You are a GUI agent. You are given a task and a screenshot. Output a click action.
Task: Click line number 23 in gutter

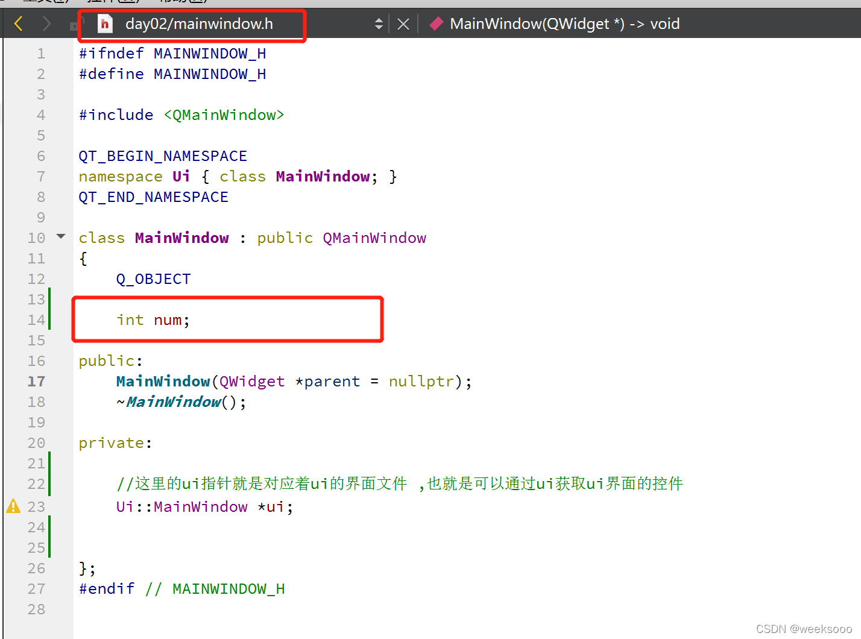36,507
